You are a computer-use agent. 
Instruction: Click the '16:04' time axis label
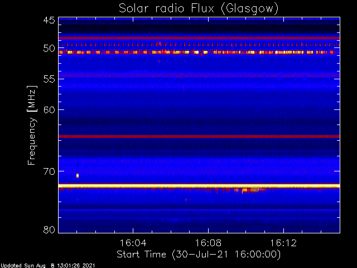pos(133,243)
